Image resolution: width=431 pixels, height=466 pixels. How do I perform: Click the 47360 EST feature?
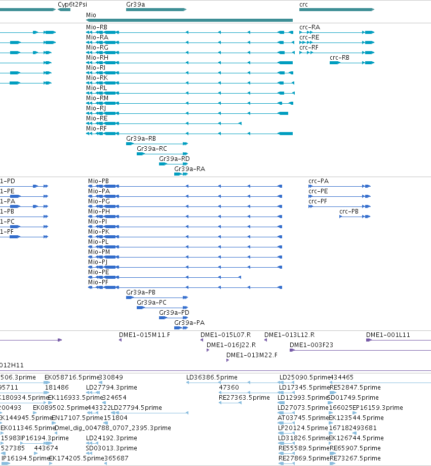250,393
